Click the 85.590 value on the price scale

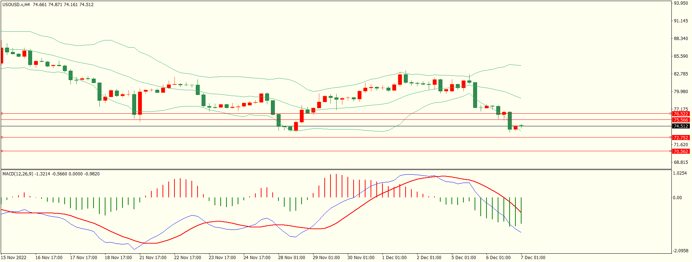click(681, 56)
